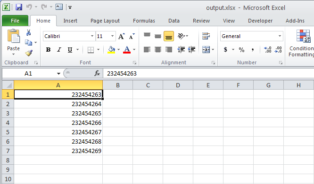This screenshot has width=314, height=184.
Task: Switch to the Formulas tab
Action: click(x=144, y=21)
